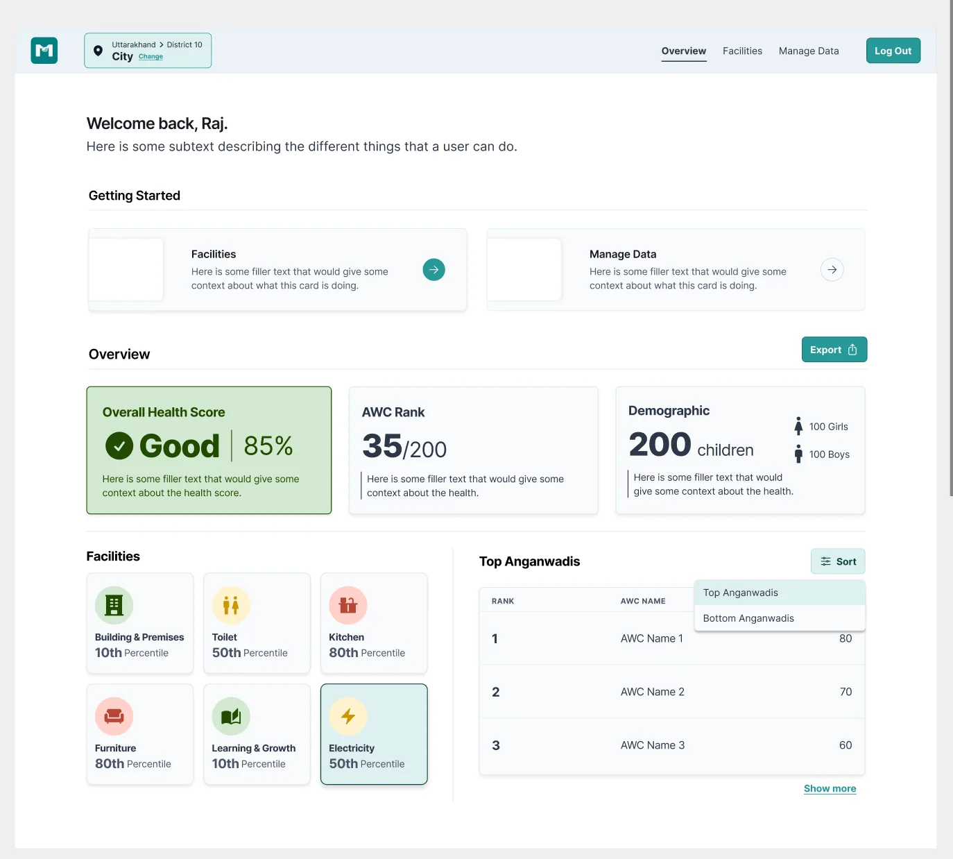Click the Manage Data card arrow icon
The height and width of the screenshot is (859, 953).
click(832, 269)
